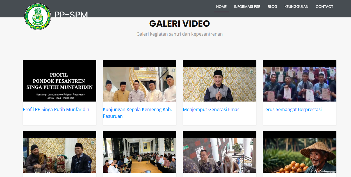
Task: Open thumbnail of students holding certificates
Action: (300, 81)
